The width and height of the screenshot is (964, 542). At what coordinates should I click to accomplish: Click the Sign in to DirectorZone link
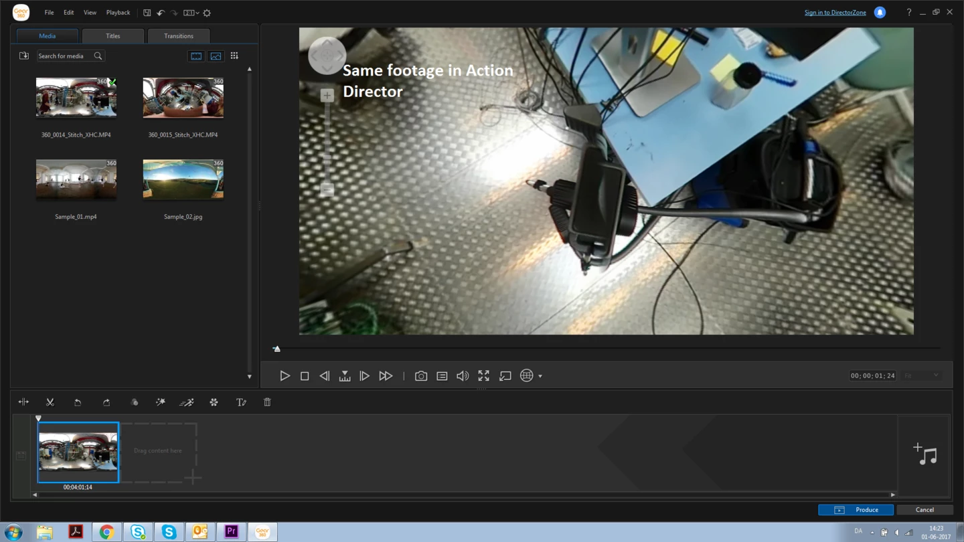[x=835, y=13]
